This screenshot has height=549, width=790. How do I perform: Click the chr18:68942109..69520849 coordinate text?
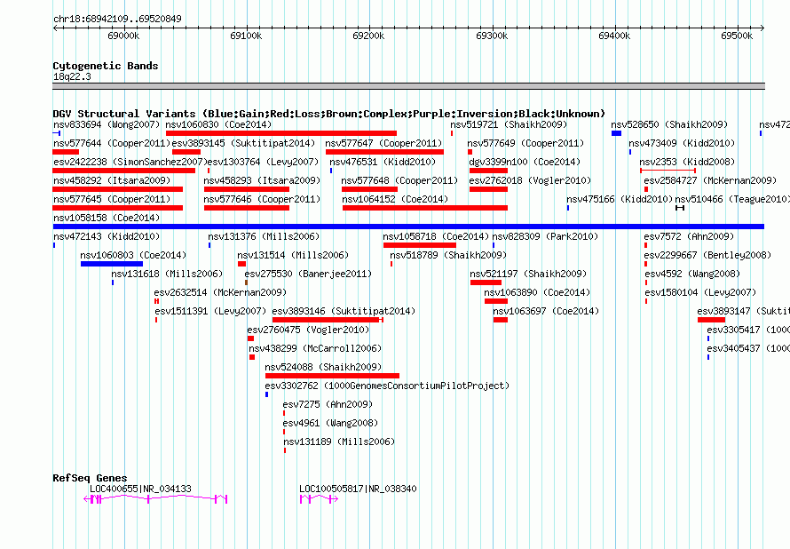point(117,19)
